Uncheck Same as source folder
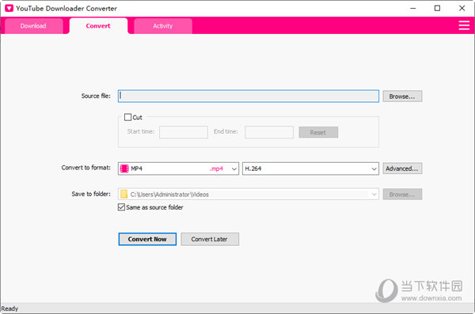Image resolution: width=475 pixels, height=314 pixels. coord(121,207)
